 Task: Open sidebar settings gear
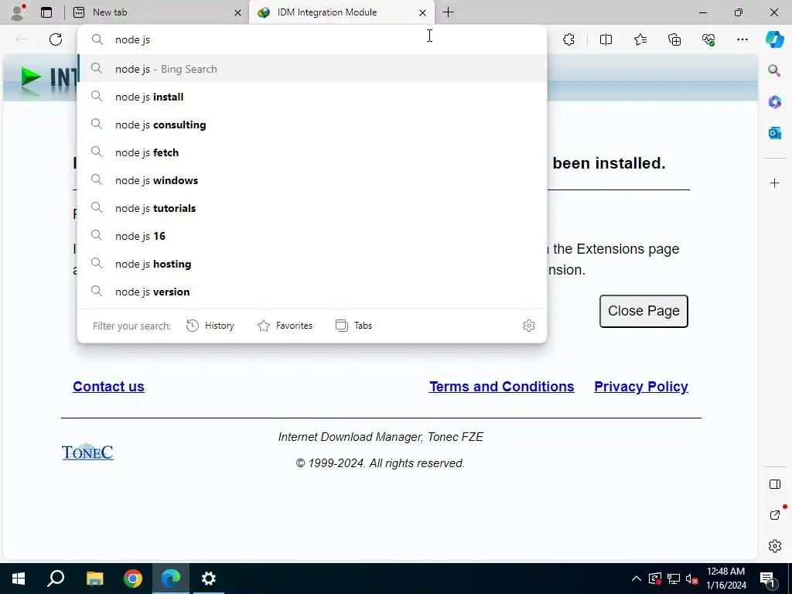point(775,546)
